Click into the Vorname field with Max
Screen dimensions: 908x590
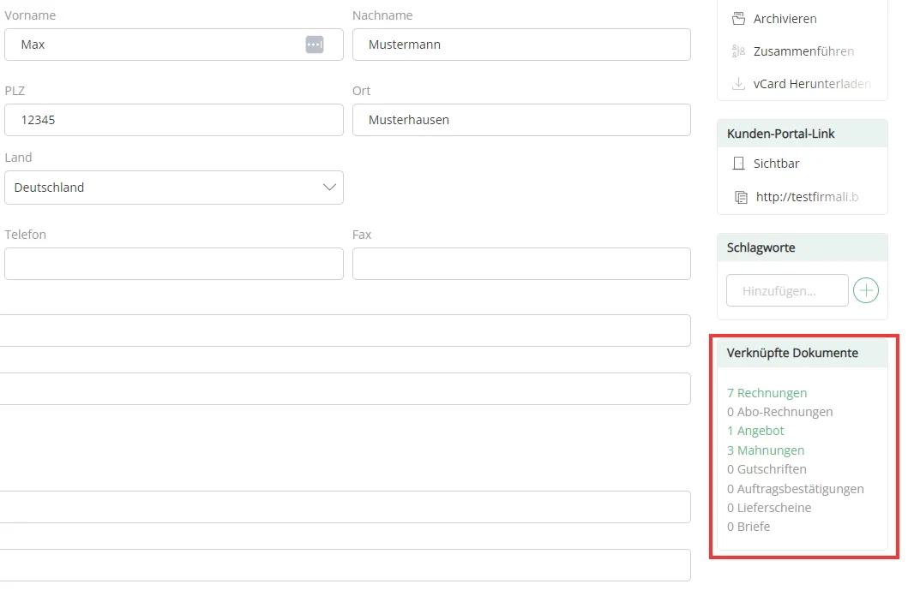[174, 45]
